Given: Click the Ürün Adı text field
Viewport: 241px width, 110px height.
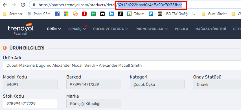Looking at the screenshot, I should tap(122, 66).
